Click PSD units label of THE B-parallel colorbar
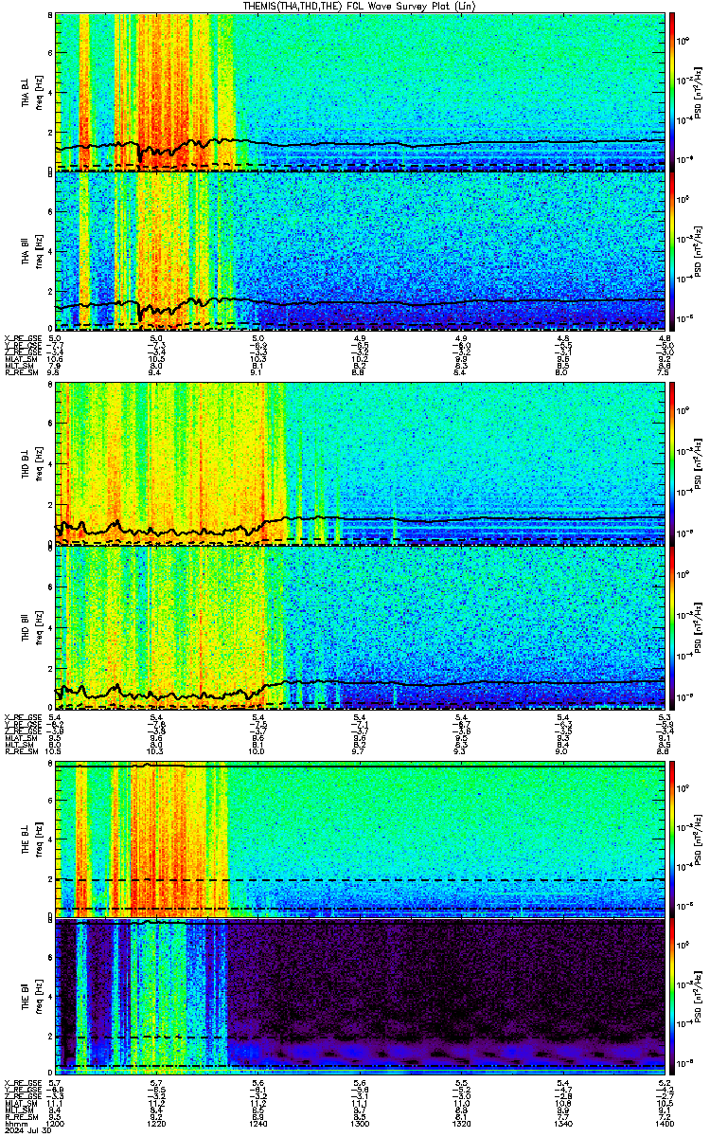710x1137 pixels. tap(699, 998)
